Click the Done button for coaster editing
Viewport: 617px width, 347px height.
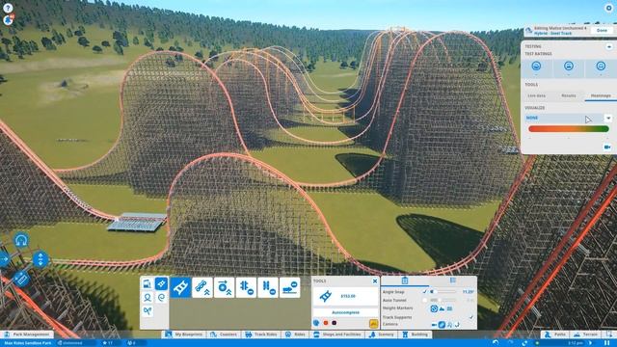pyautogui.click(x=602, y=30)
